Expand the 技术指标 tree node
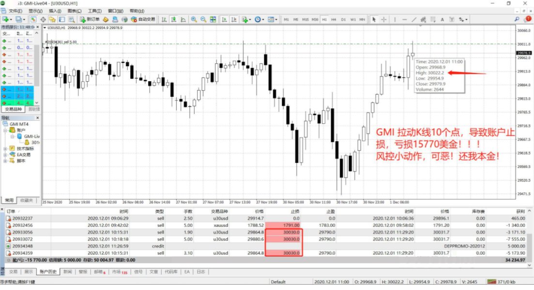 click(5, 148)
